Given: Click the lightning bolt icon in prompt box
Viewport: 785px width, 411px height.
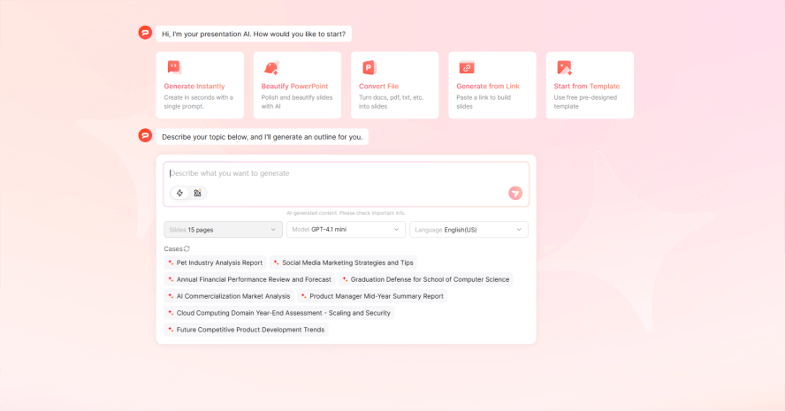Looking at the screenshot, I should click(180, 193).
